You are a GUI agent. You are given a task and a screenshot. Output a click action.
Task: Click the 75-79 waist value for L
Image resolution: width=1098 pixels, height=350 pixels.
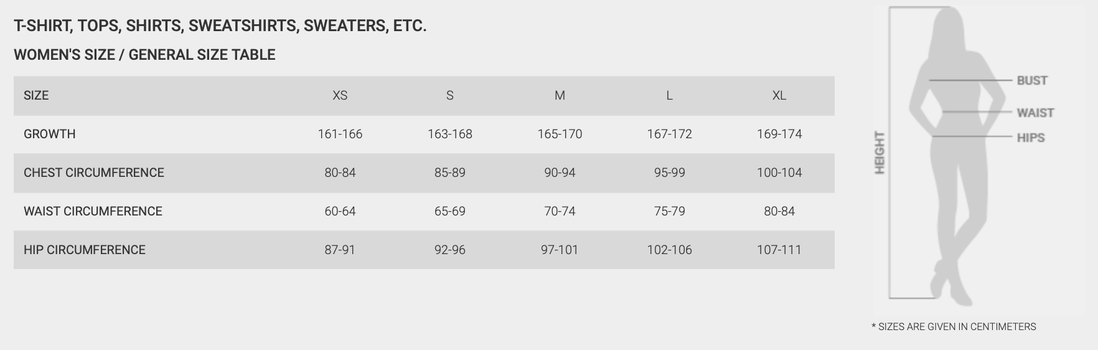670,211
